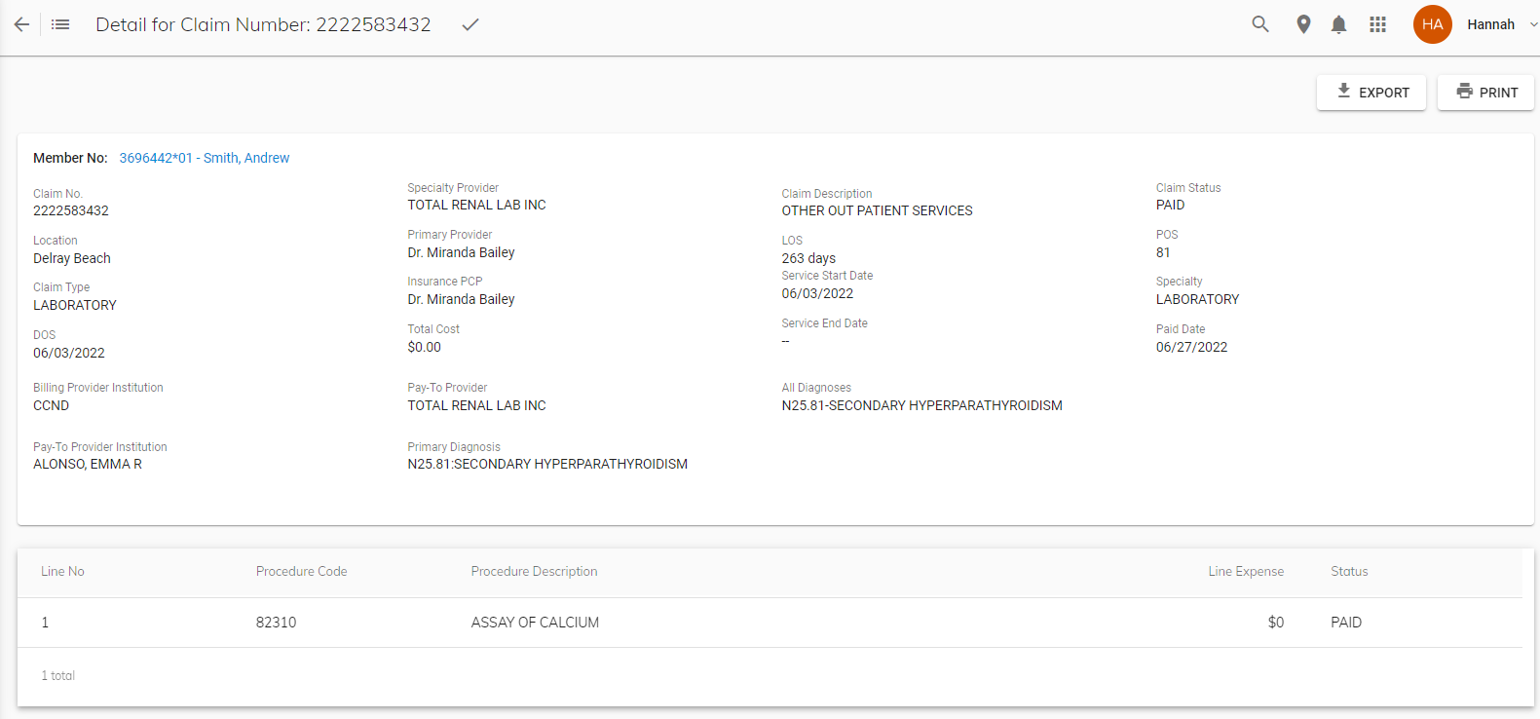1540x719 pixels.
Task: Open the list menu icon
Action: [60, 24]
